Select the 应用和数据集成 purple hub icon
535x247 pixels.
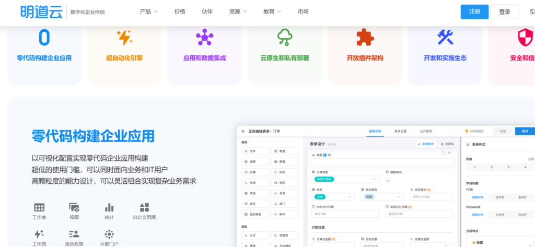[204, 37]
